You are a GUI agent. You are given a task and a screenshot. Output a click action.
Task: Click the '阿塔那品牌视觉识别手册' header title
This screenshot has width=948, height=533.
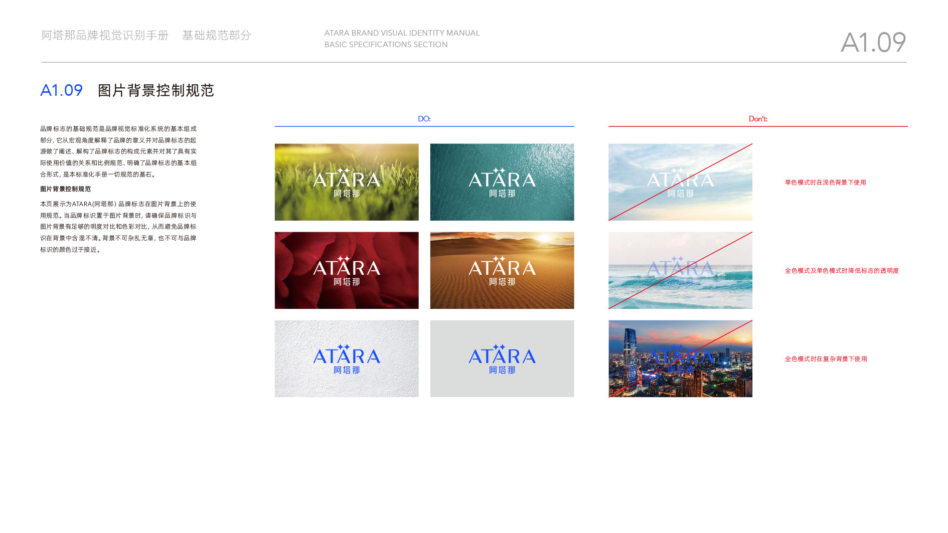click(105, 35)
